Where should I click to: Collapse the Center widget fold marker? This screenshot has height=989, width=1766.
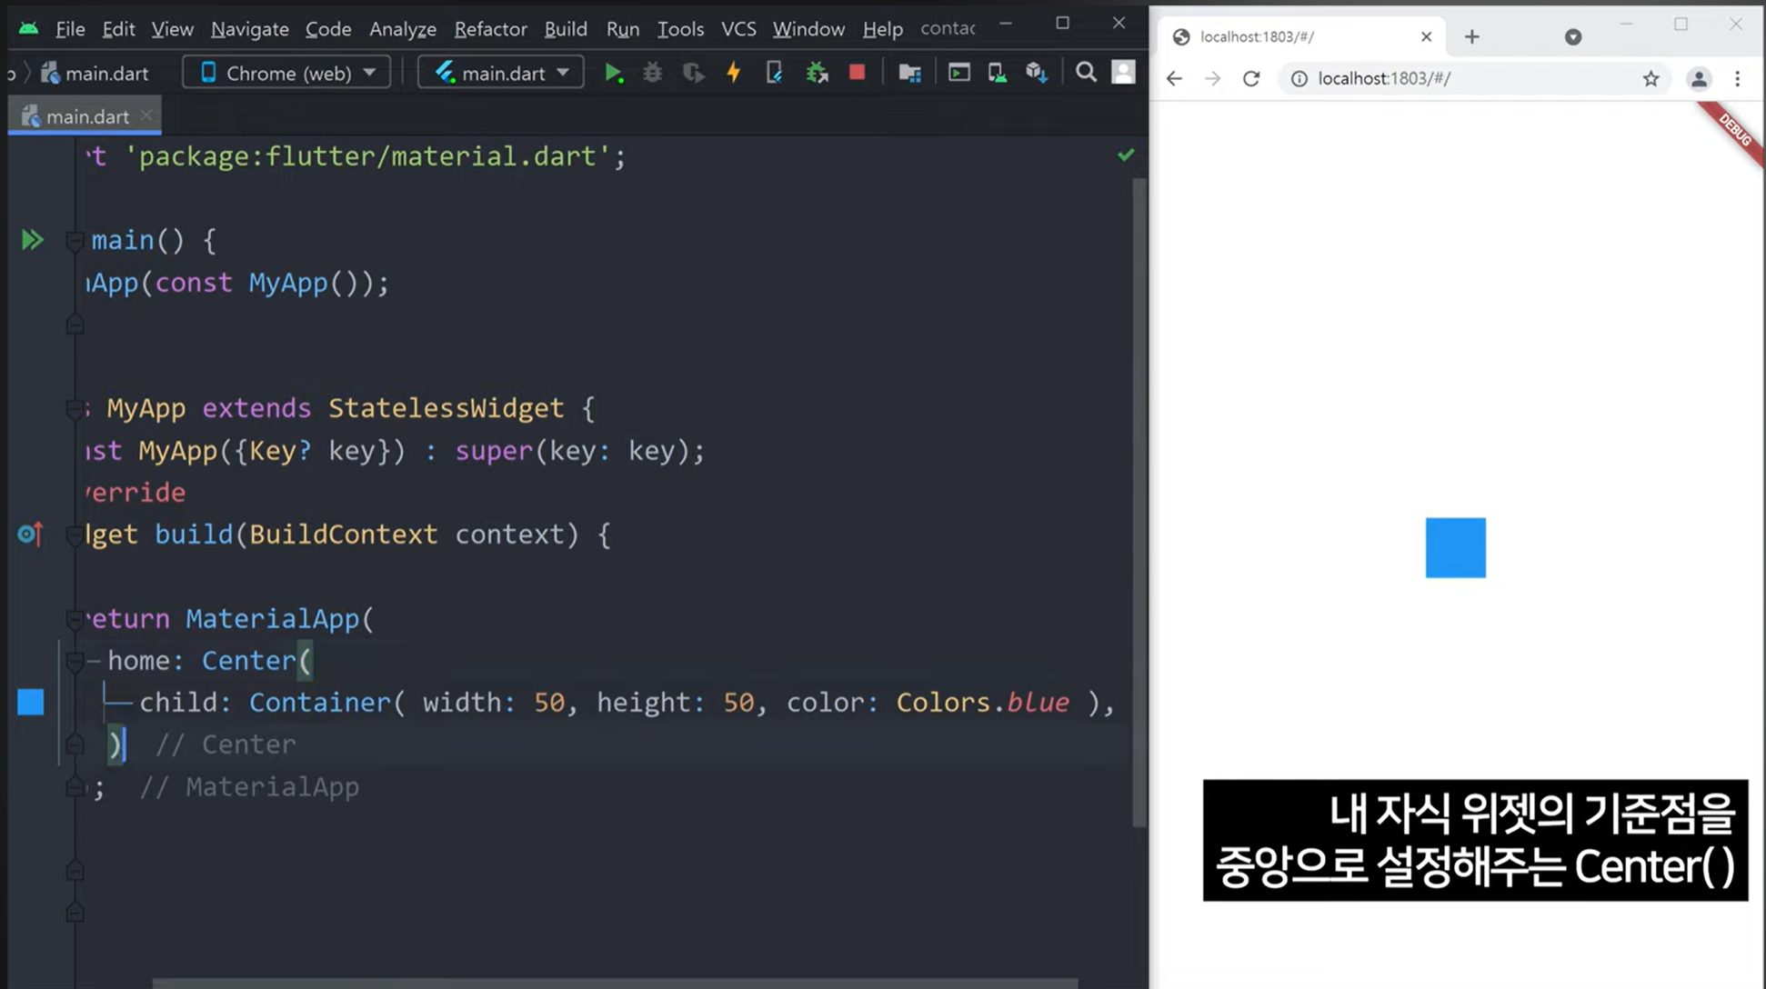pos(75,661)
